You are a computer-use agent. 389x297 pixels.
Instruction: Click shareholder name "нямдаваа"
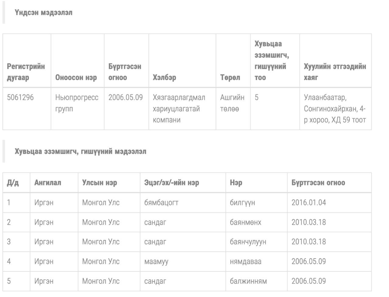(x=245, y=261)
